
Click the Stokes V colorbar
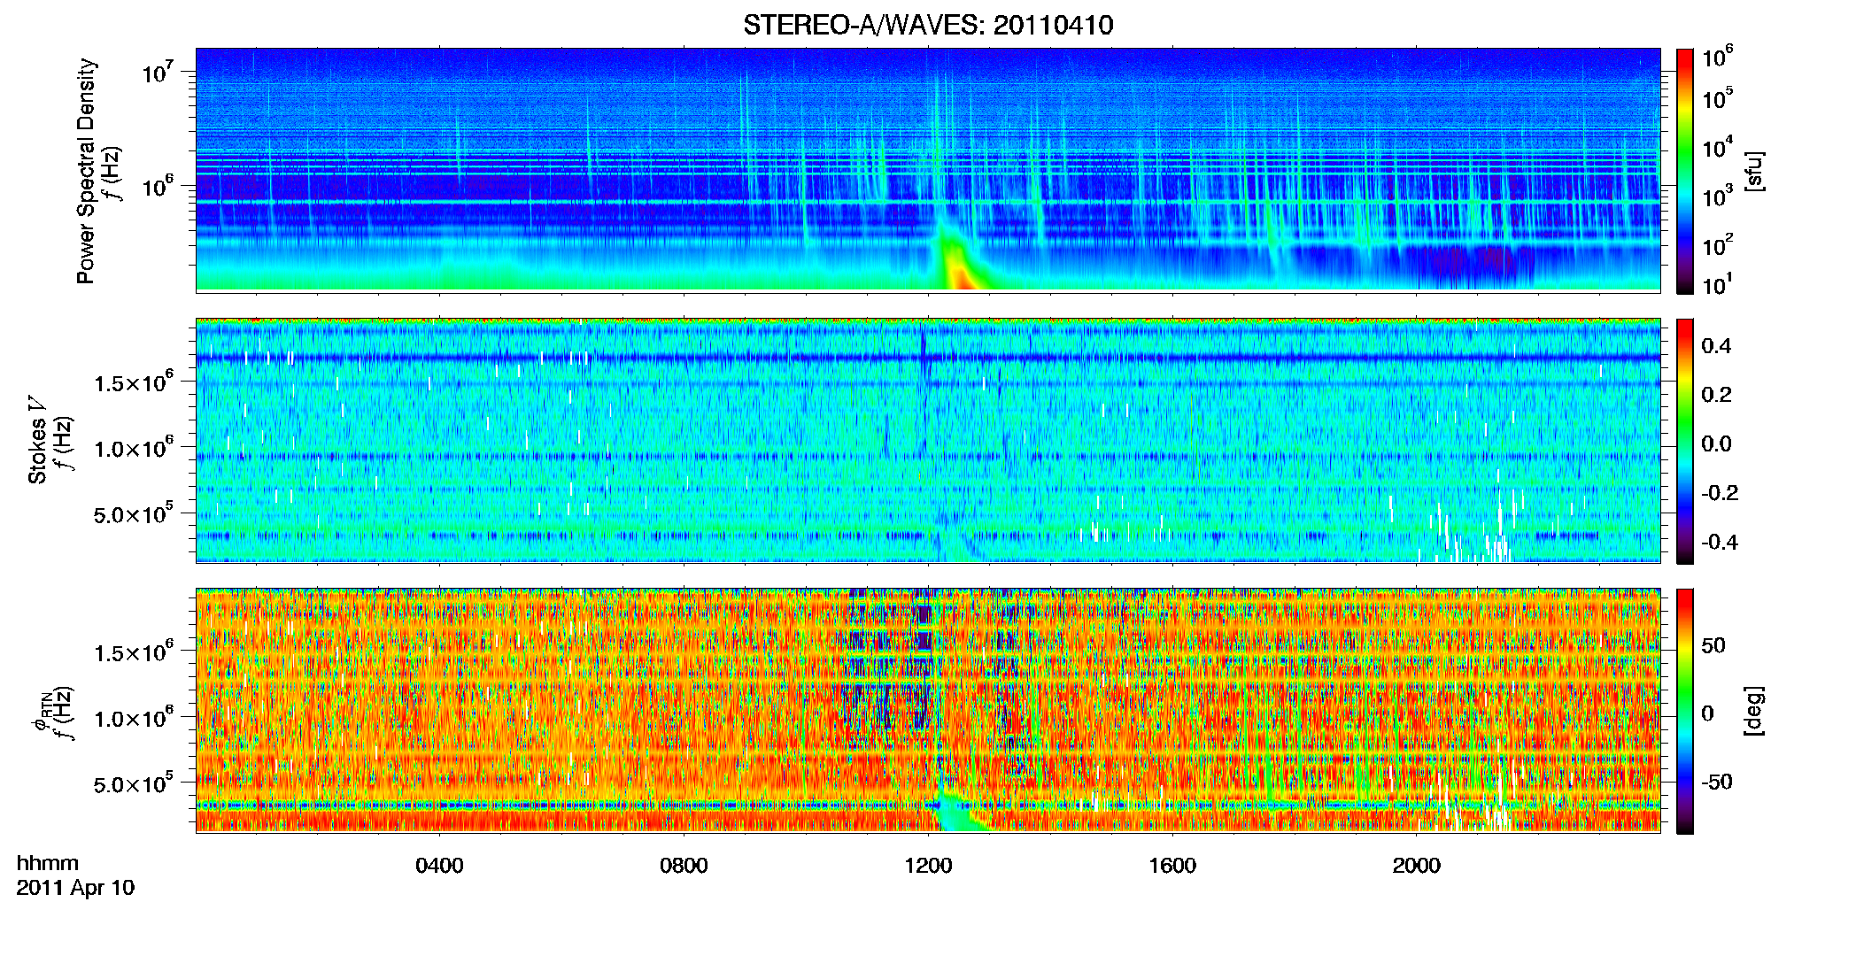tap(1685, 441)
